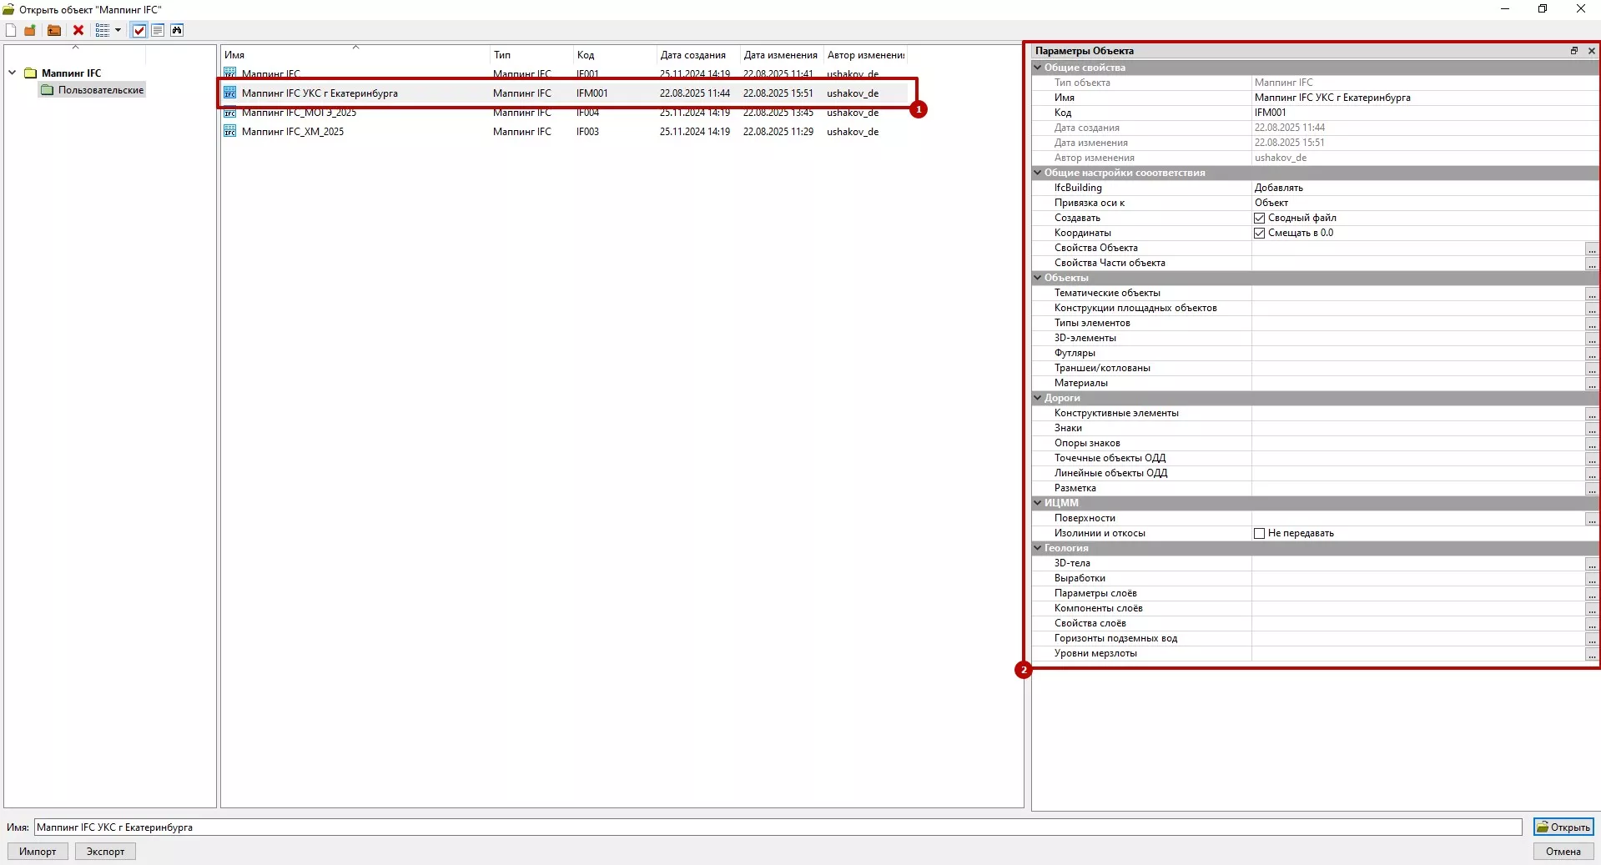Click the orange new folder icon
1601x865 pixels.
30,30
